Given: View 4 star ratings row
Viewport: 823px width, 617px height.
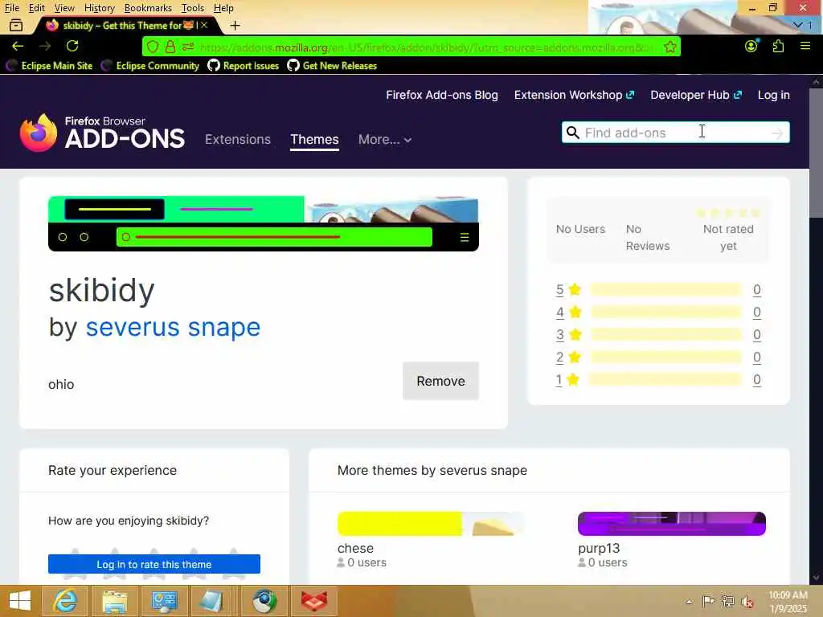Looking at the screenshot, I should coord(658,313).
